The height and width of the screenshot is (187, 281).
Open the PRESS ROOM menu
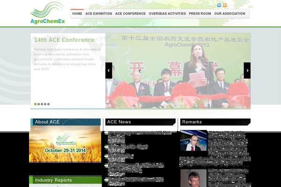200,14
